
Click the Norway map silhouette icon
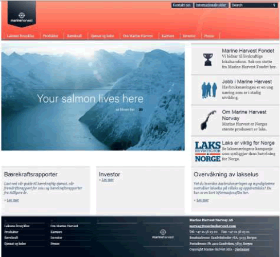click(208, 120)
